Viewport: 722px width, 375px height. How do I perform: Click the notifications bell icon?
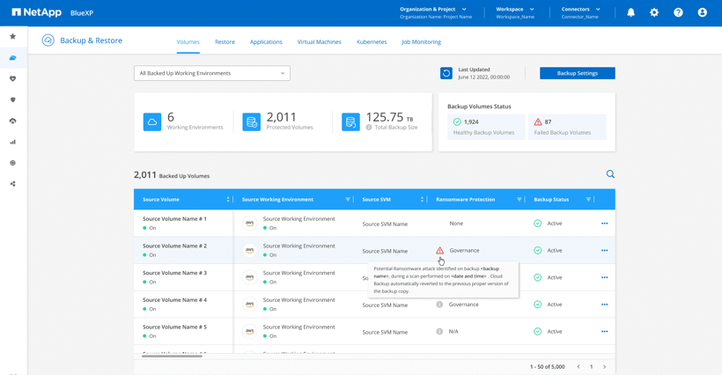[x=630, y=12]
